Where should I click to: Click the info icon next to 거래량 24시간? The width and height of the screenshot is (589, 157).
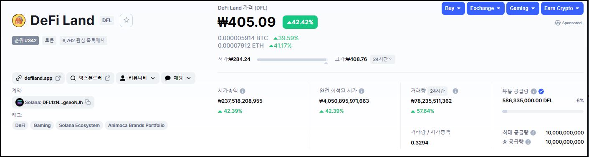coord(455,91)
